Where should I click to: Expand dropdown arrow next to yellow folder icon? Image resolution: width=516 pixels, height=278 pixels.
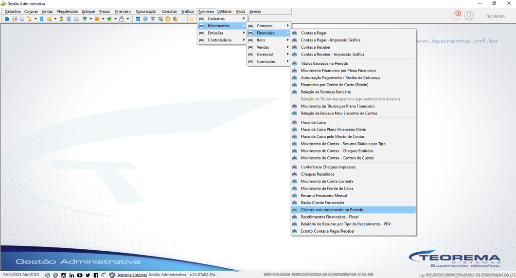click(55, 19)
